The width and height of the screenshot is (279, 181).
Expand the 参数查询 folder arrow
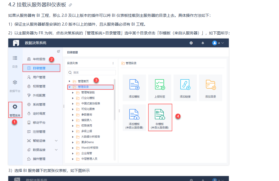(x=73, y=115)
